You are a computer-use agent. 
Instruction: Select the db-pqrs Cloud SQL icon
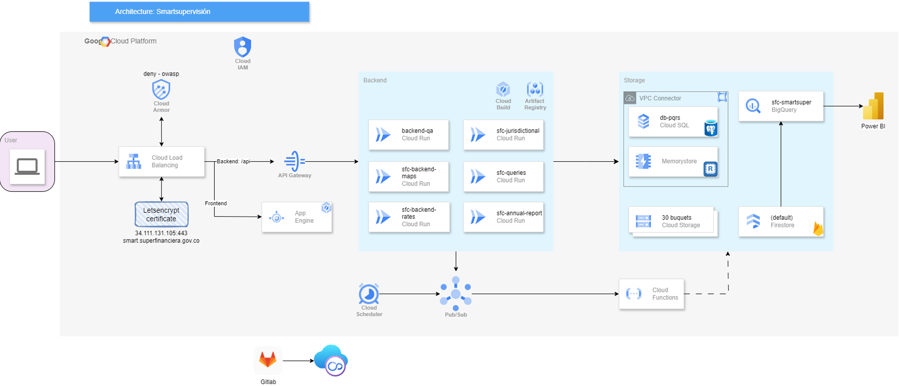644,121
